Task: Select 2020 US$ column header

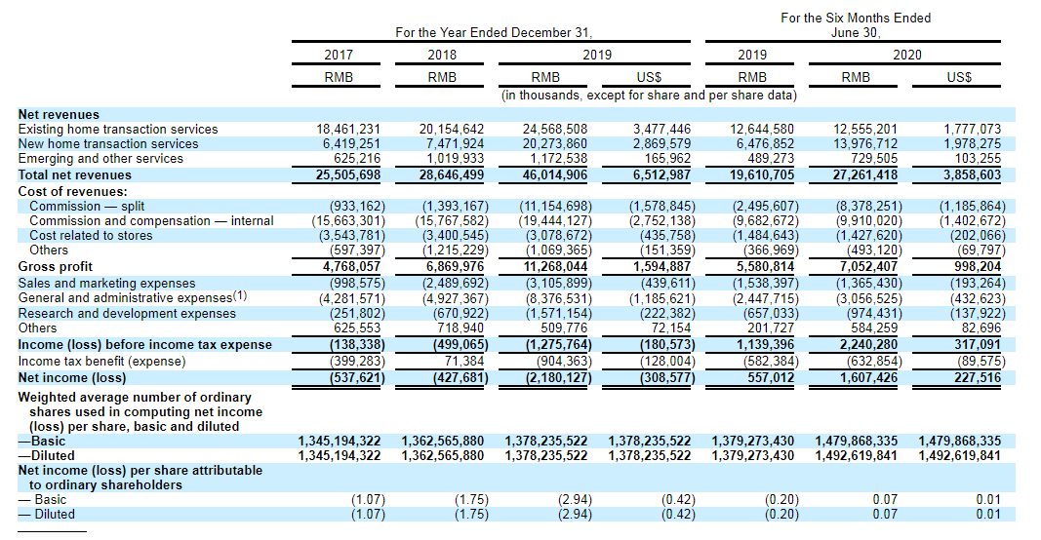Action: click(959, 78)
